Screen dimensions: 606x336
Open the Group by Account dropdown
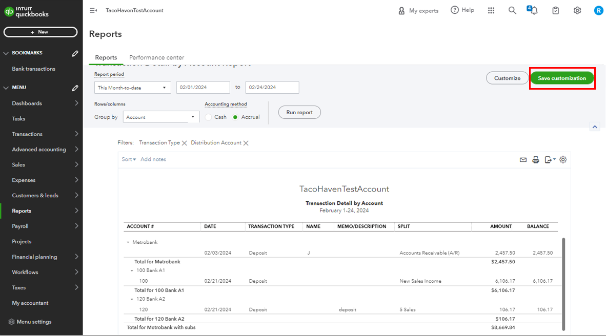(x=161, y=117)
